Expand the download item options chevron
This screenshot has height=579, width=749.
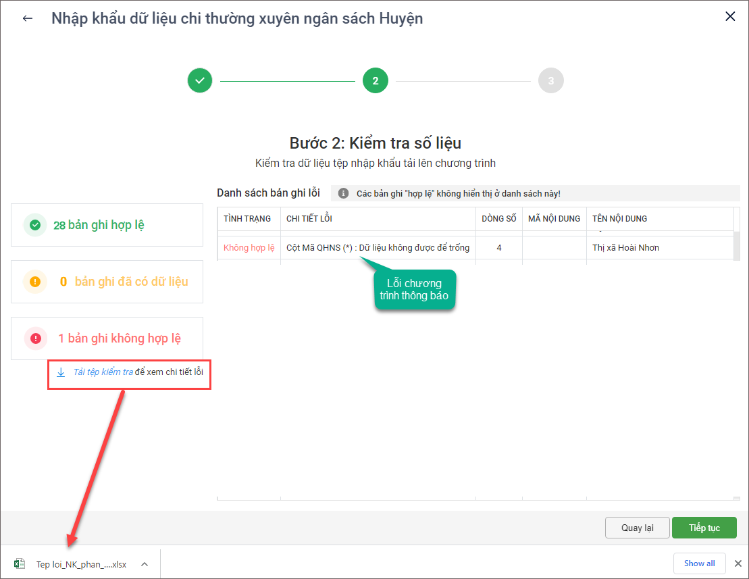tap(145, 564)
